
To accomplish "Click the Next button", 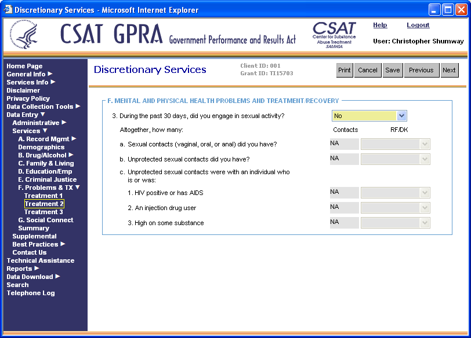I will pyautogui.click(x=448, y=70).
